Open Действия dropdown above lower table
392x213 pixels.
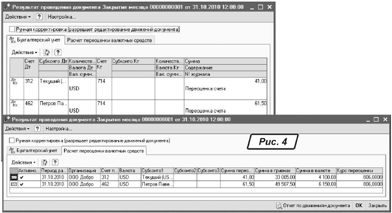pyautogui.click(x=23, y=162)
